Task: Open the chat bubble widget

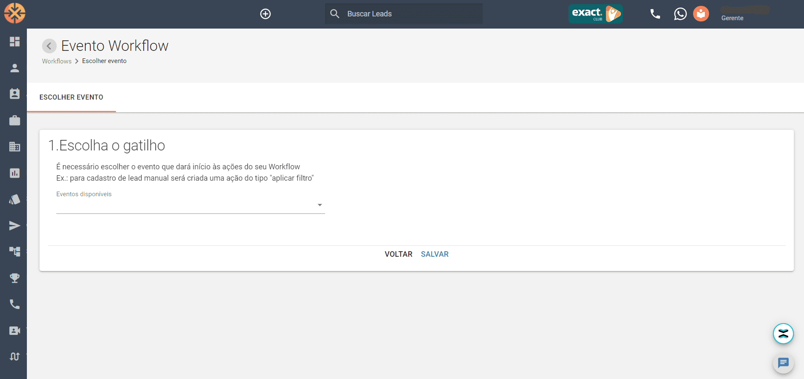Action: (783, 363)
